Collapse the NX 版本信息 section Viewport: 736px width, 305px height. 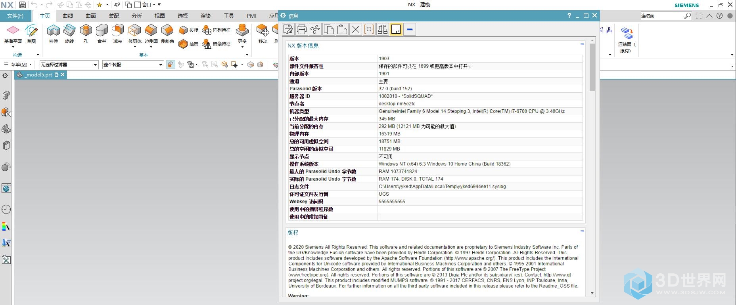(x=582, y=44)
